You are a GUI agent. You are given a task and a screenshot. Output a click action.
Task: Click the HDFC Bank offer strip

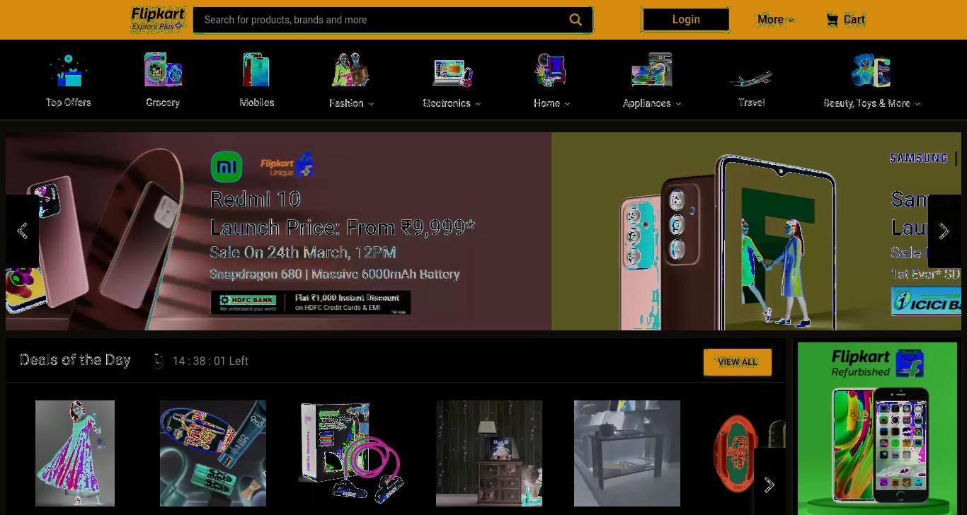[311, 303]
